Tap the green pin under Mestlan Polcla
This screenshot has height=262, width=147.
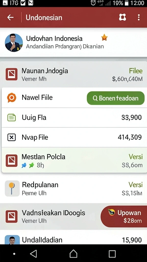pos(31,166)
